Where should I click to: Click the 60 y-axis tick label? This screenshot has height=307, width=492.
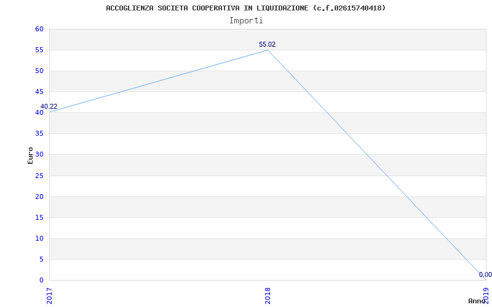coord(39,29)
